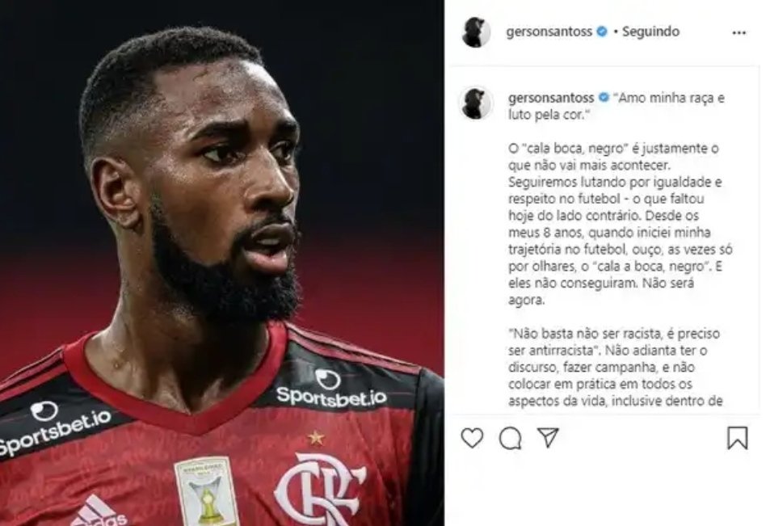
Task: Save the post with the bookmark icon
Action: click(x=737, y=438)
